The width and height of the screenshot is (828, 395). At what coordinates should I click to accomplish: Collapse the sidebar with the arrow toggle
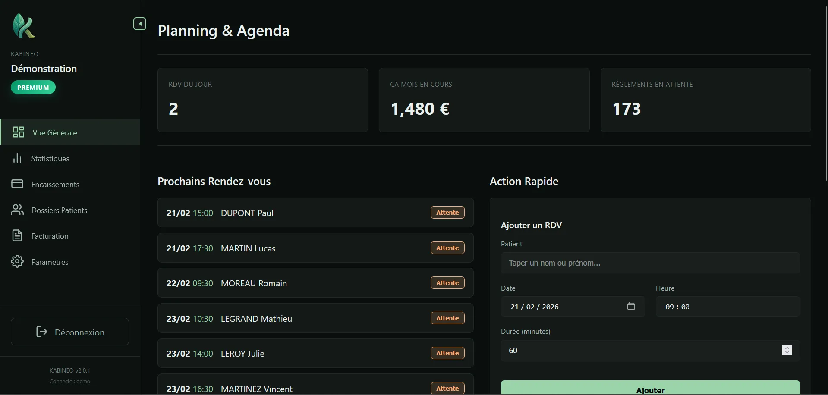(140, 24)
